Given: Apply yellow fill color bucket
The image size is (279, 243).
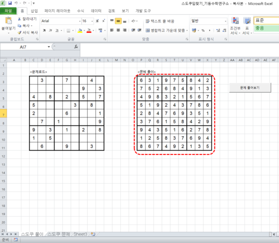Looking at the screenshot, I should [80, 30].
